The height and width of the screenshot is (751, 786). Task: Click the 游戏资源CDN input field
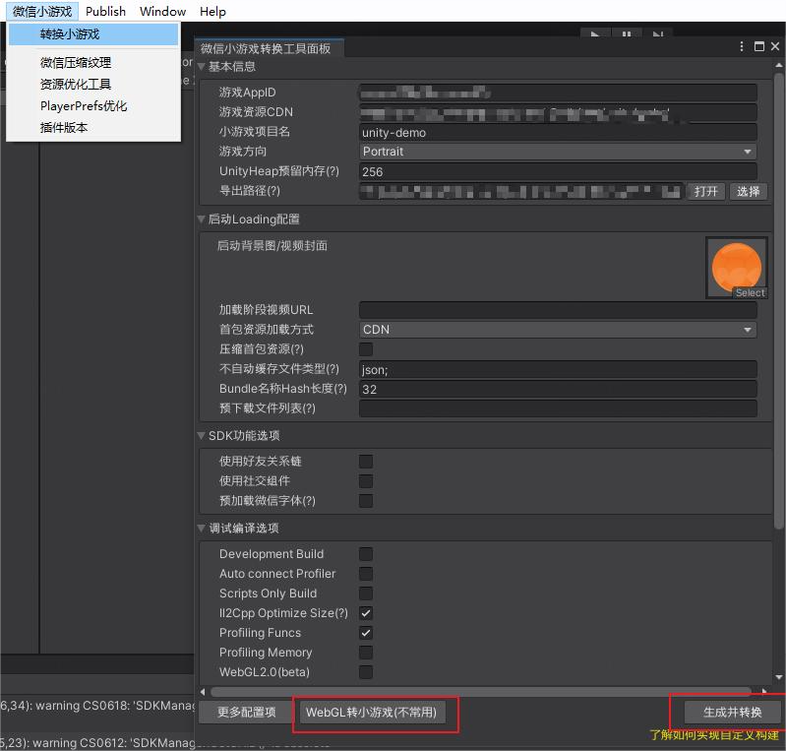(x=558, y=112)
